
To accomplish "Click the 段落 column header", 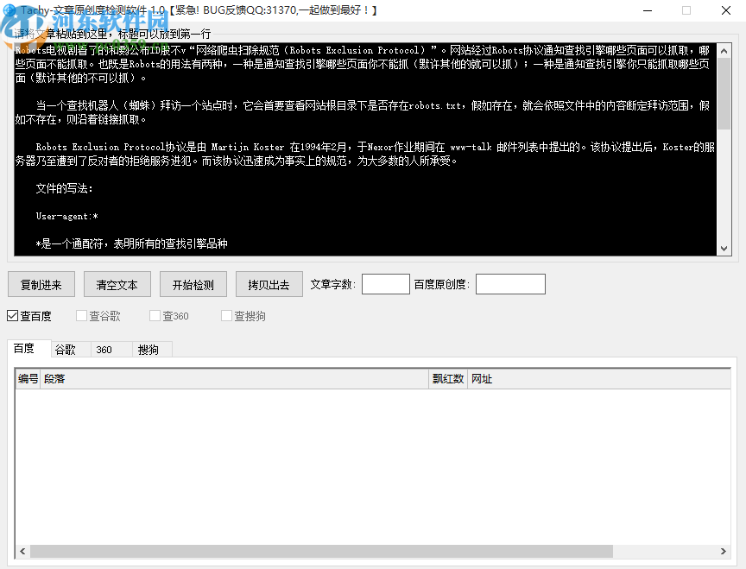I will (x=54, y=378).
